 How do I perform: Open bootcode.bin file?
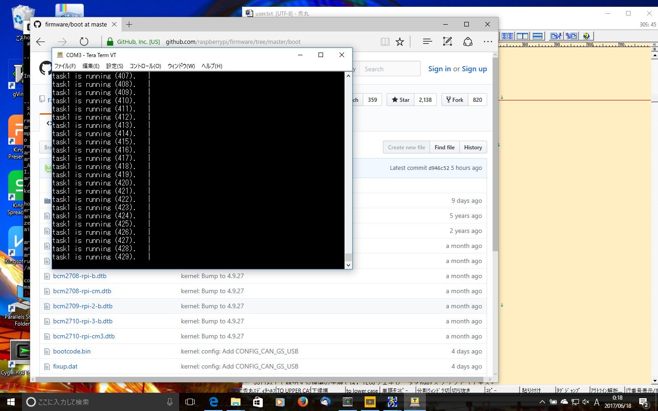[x=72, y=351]
